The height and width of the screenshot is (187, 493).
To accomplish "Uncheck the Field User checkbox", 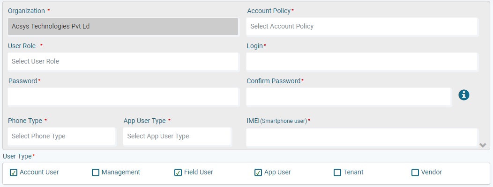I will click(178, 173).
